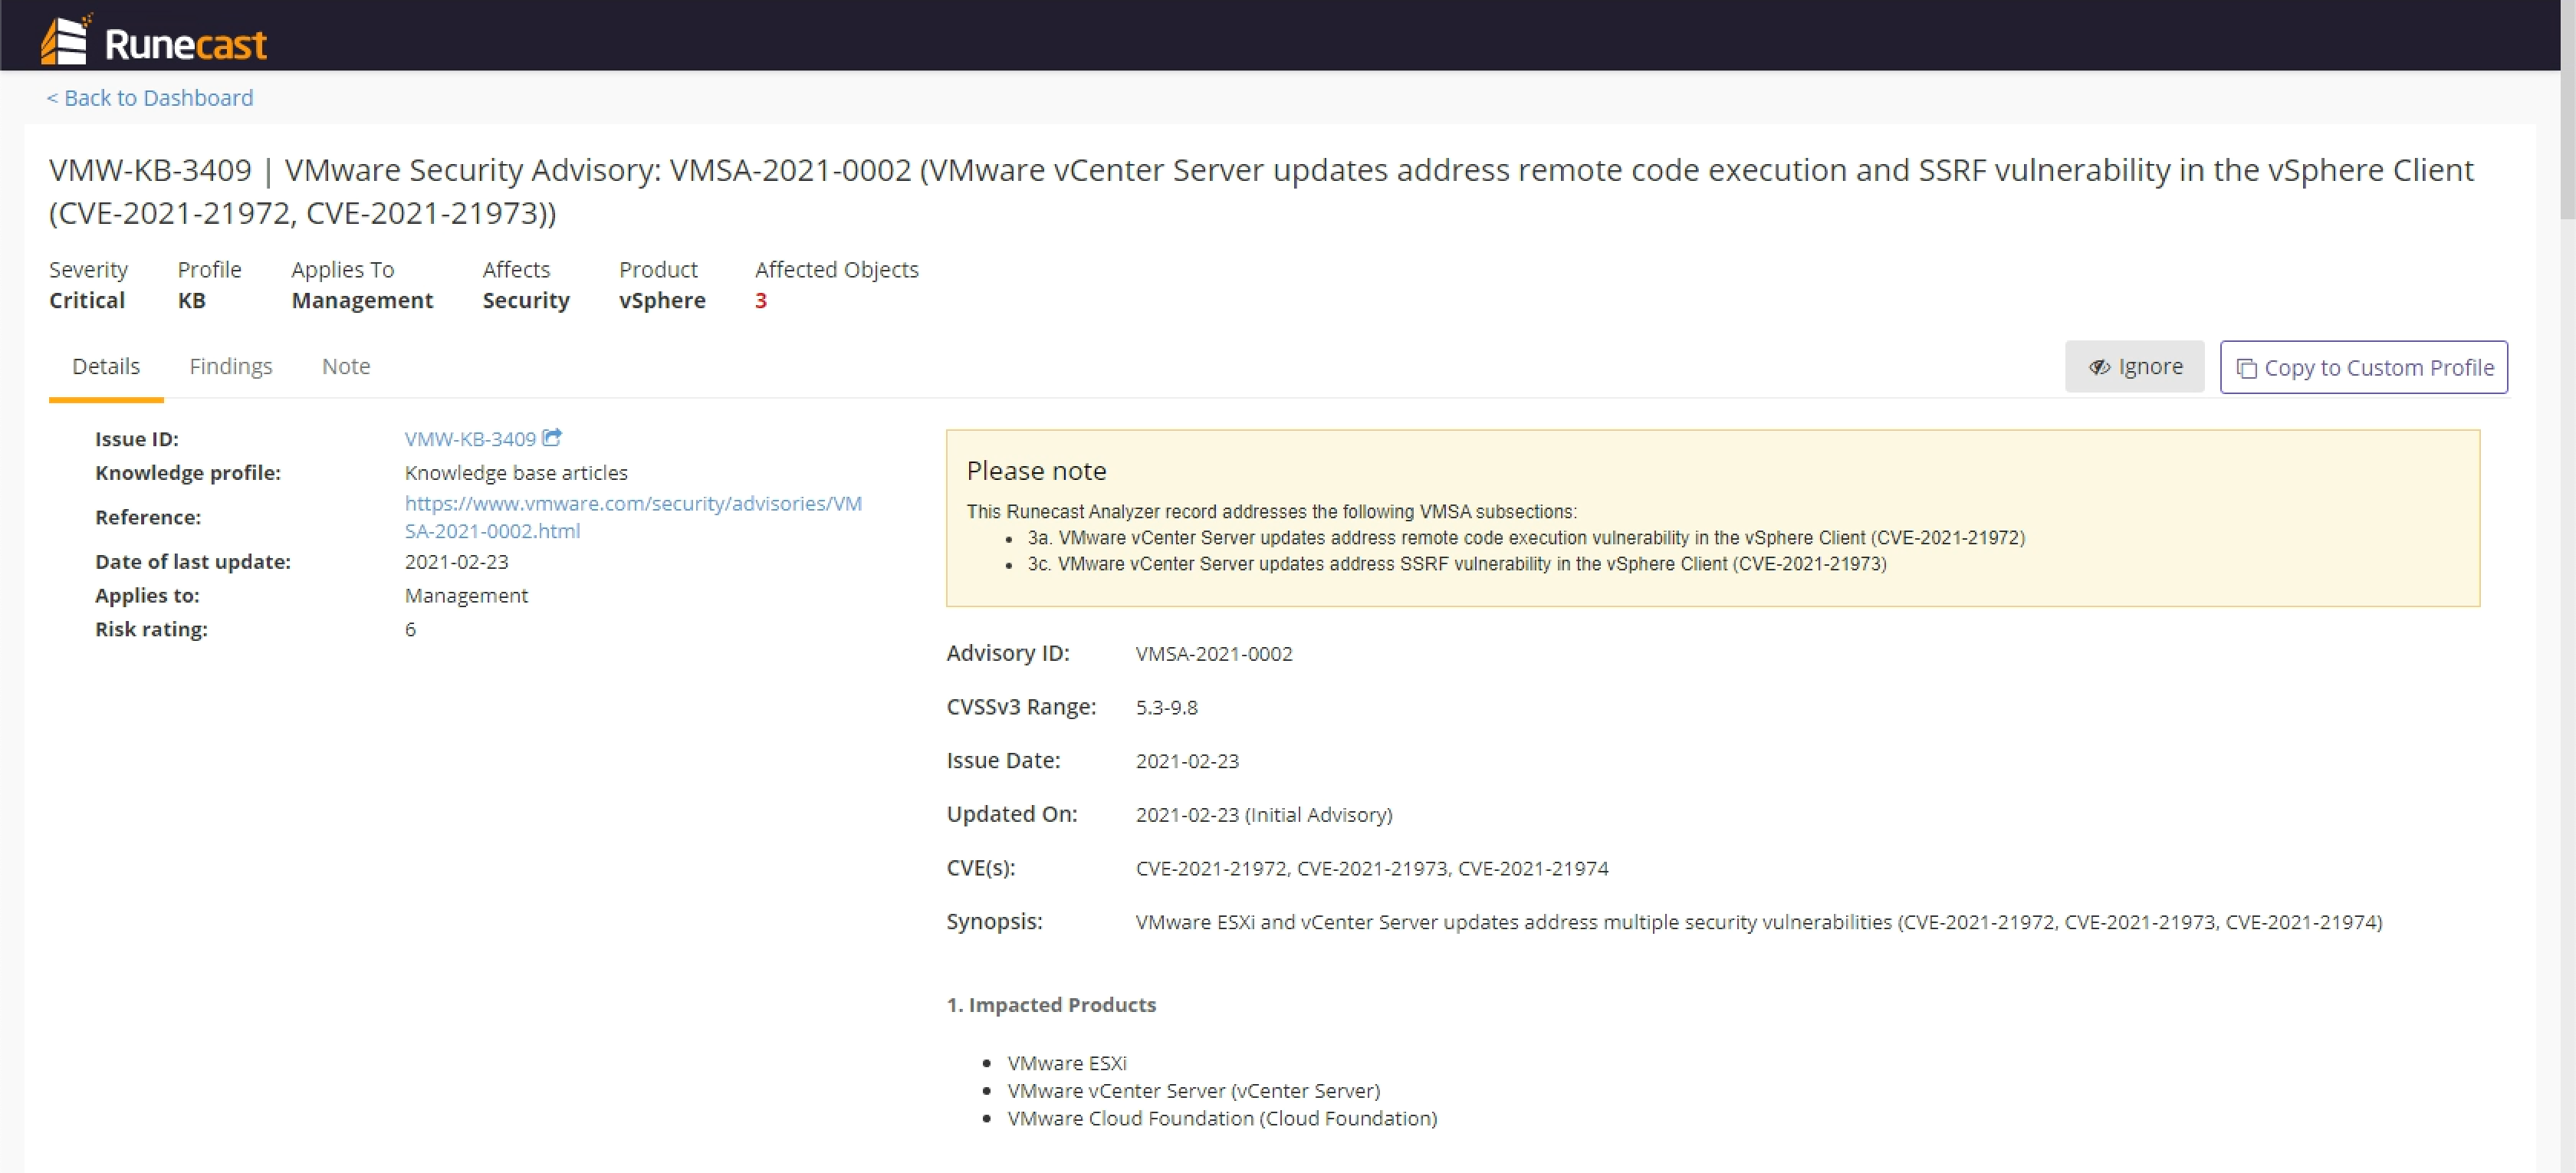Switch to the Findings tab
The width and height of the screenshot is (2576, 1173).
231,366
